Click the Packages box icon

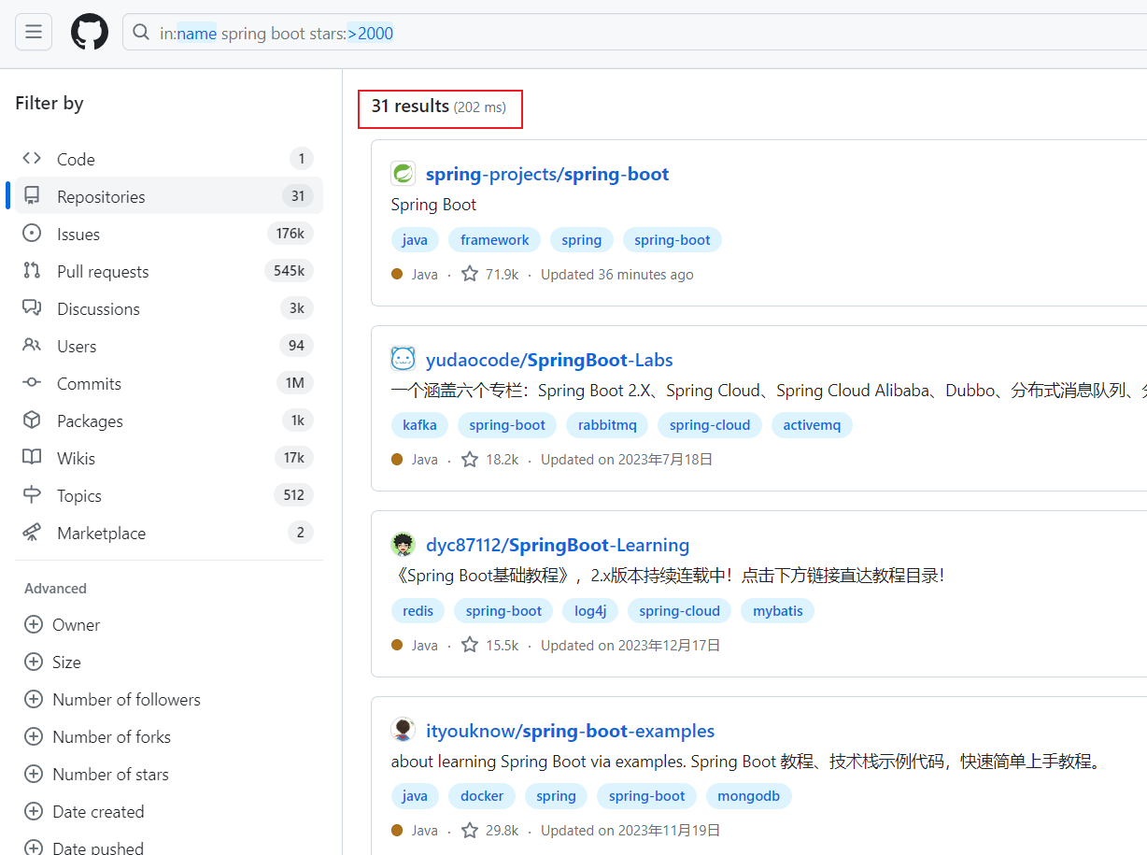[32, 420]
